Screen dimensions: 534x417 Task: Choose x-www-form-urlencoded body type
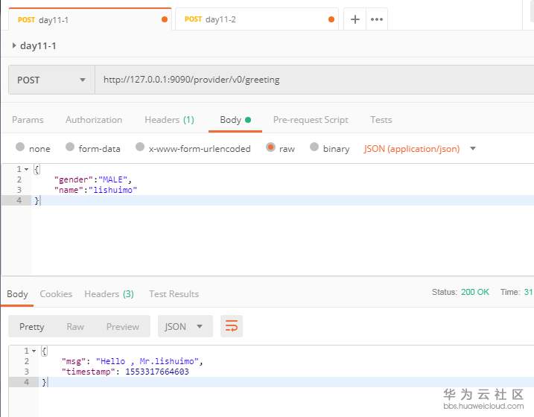[140, 147]
